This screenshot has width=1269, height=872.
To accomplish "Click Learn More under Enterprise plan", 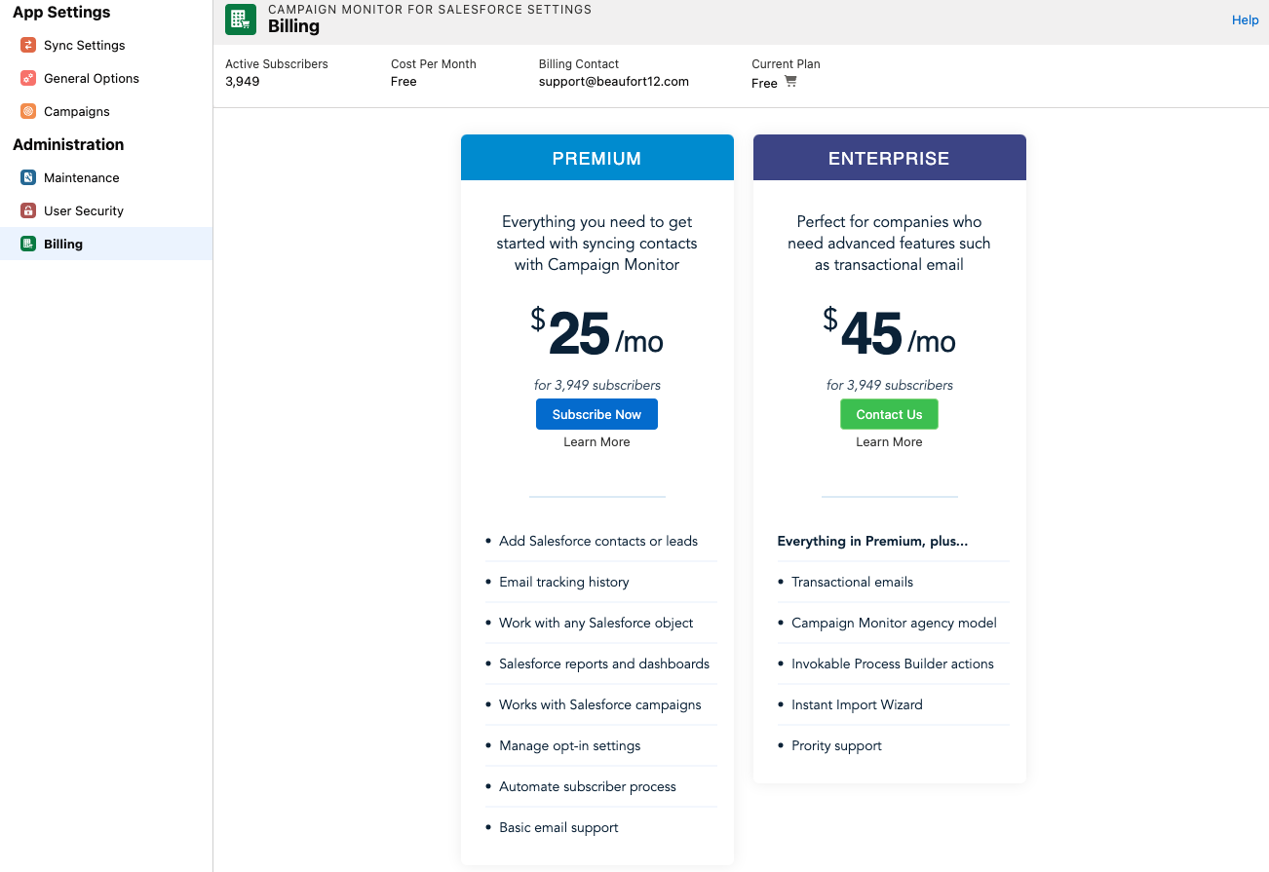I will (x=889, y=442).
